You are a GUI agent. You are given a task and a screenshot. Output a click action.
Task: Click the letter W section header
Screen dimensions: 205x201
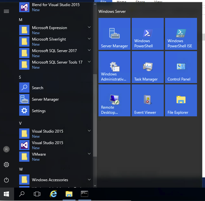click(x=21, y=169)
